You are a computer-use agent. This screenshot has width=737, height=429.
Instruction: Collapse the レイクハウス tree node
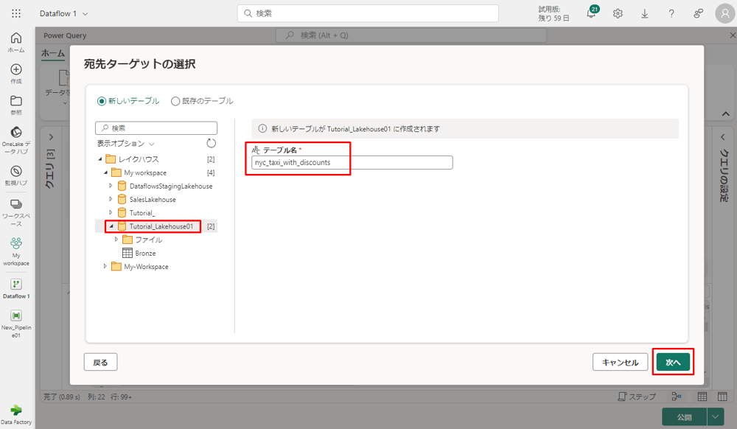click(99, 159)
